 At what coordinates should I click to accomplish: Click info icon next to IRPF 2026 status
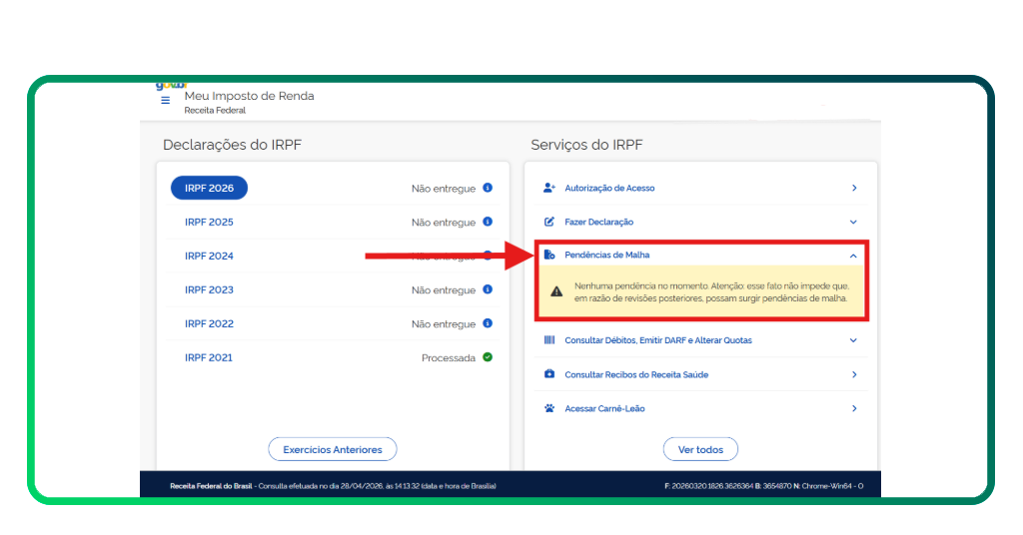pyautogui.click(x=488, y=188)
